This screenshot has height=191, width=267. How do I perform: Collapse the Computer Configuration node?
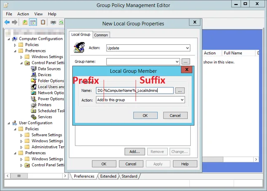[9, 39]
